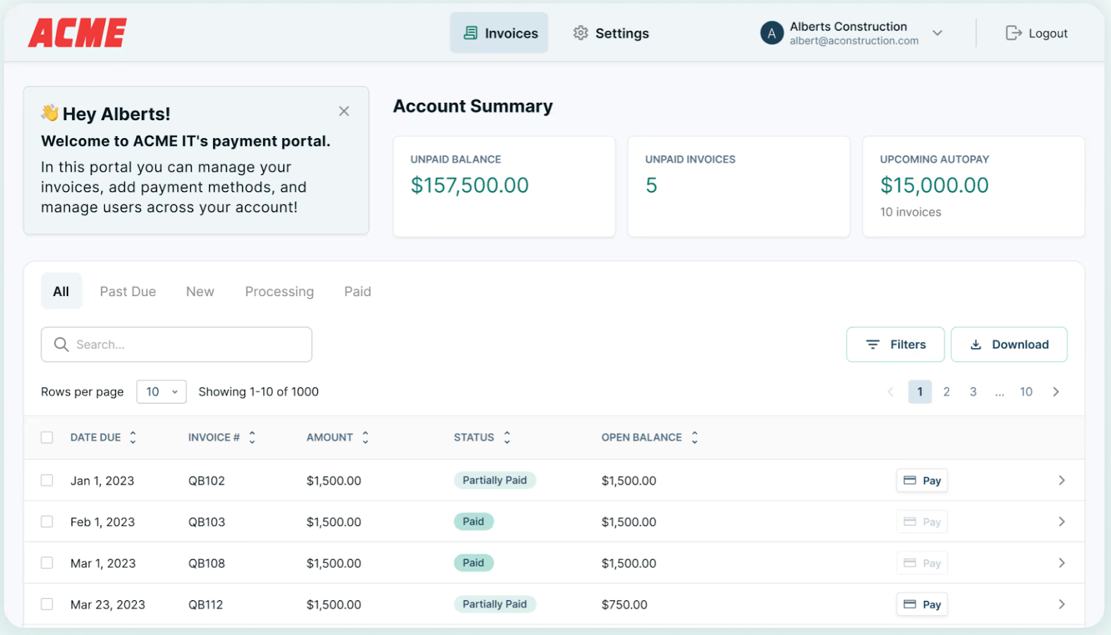The height and width of the screenshot is (635, 1111).
Task: Click the $157,500.00 unpaid balance amount
Action: tap(469, 185)
